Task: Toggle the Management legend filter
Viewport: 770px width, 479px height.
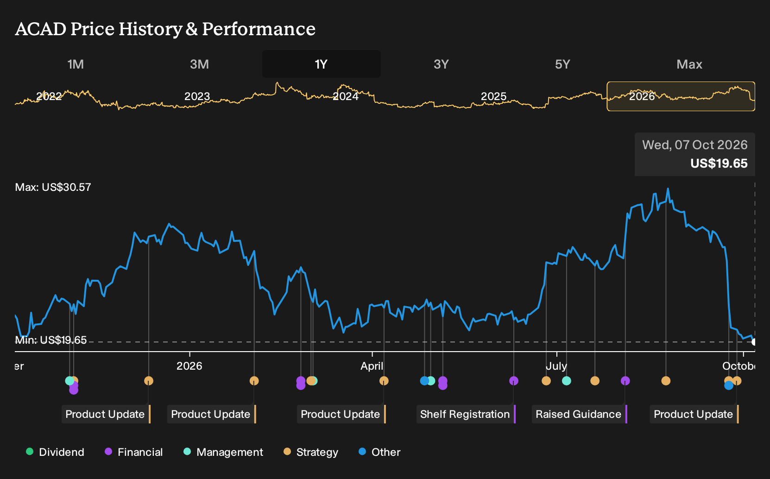Action: pos(223,452)
